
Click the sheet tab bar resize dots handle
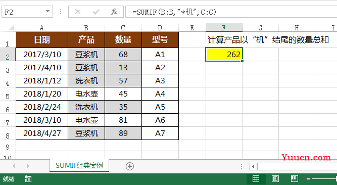[242, 166]
